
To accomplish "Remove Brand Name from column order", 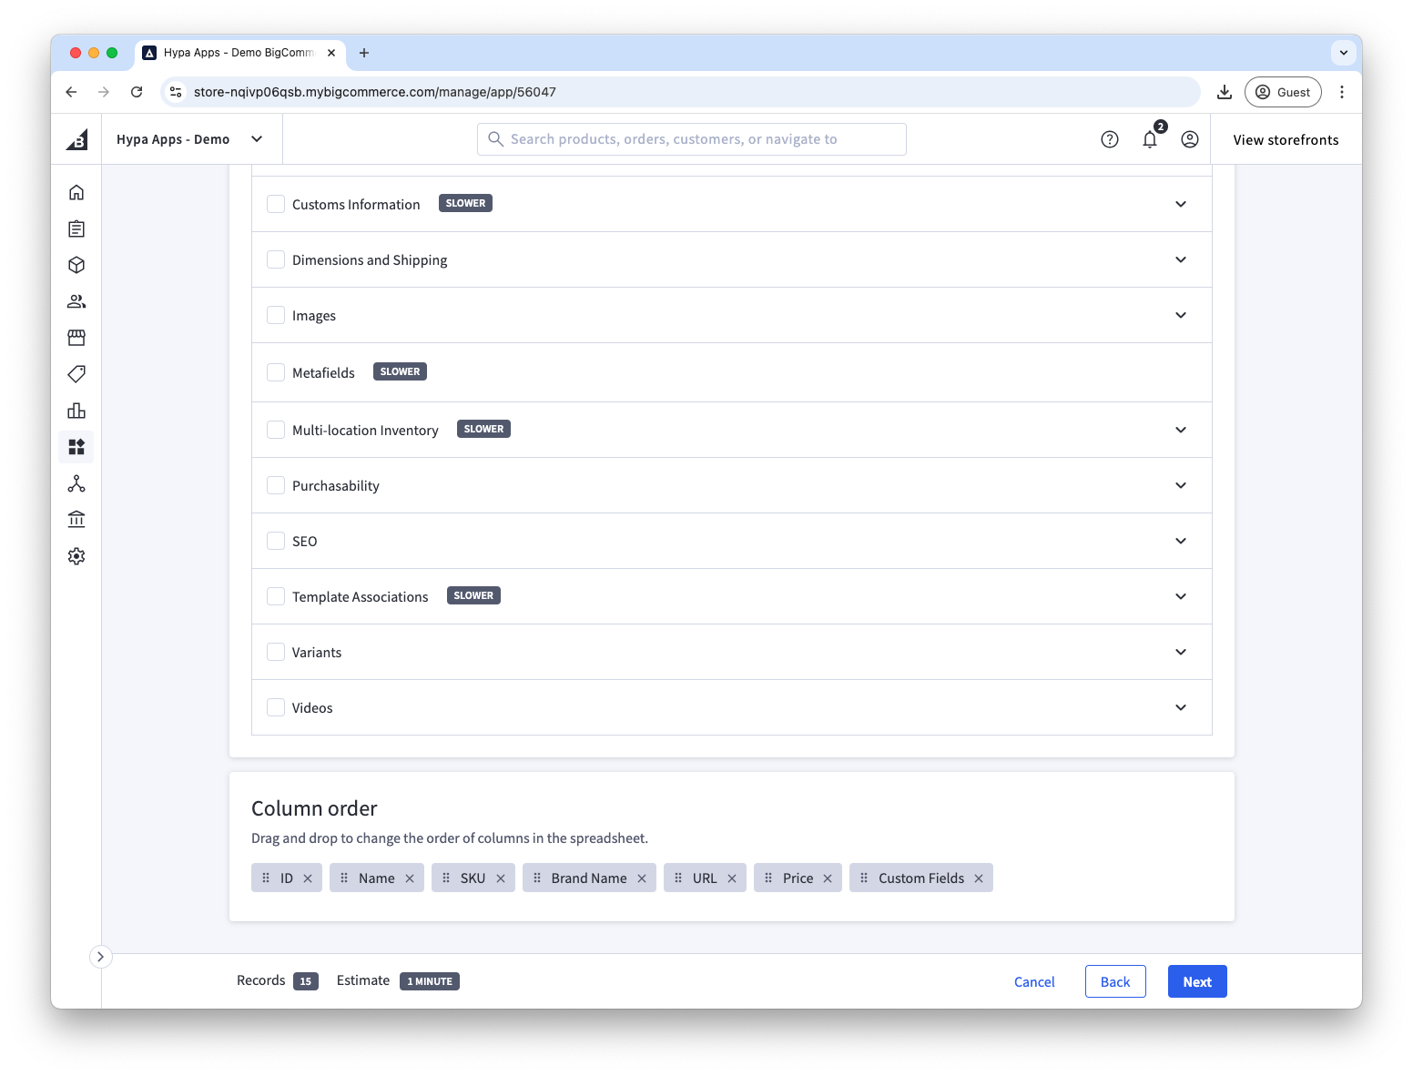I will [x=642, y=878].
